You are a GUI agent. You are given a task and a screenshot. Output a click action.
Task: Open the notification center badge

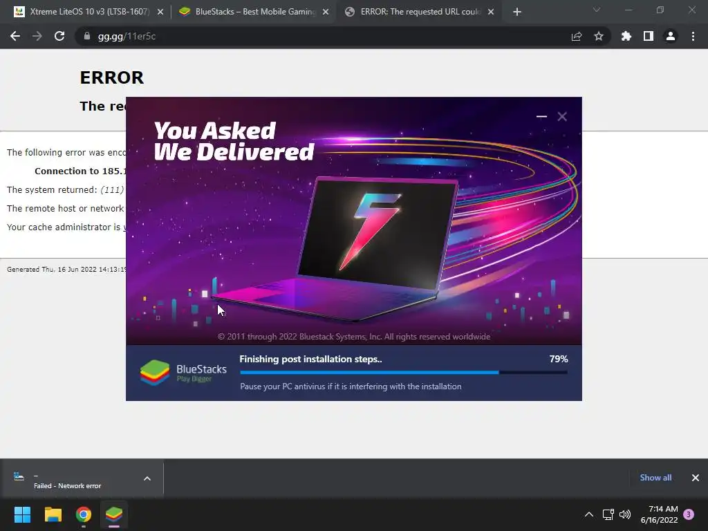tap(689, 514)
